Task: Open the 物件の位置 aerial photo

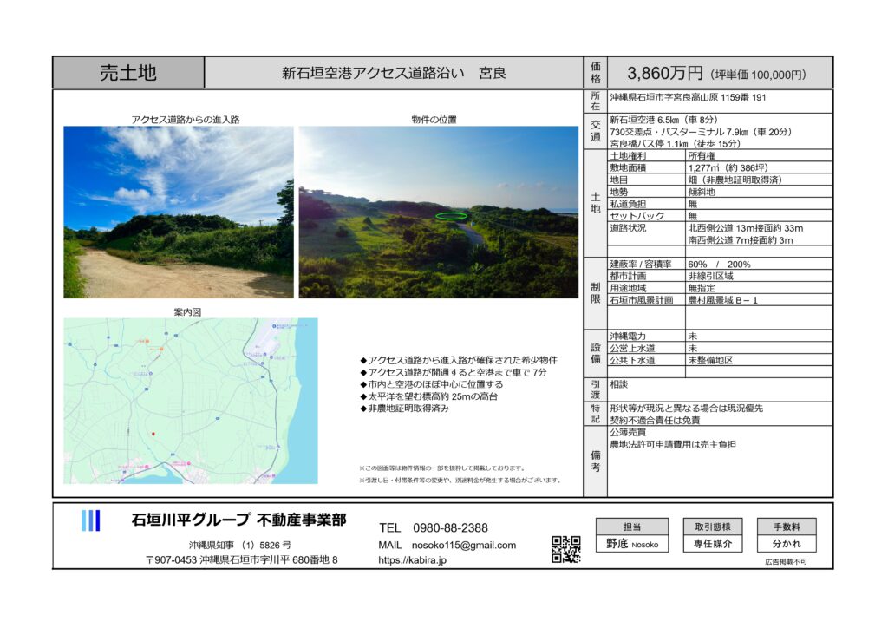Action: [438, 213]
